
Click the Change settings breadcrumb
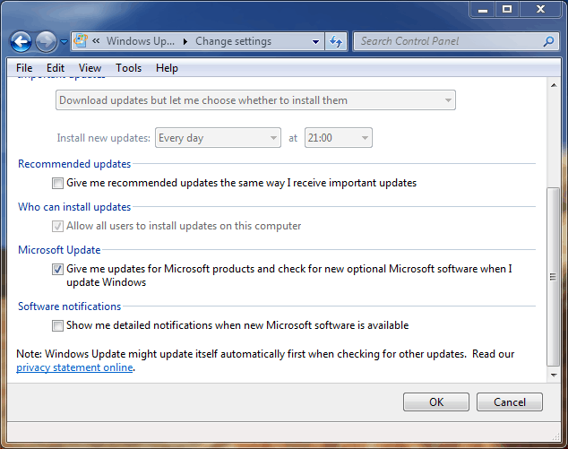[x=233, y=41]
